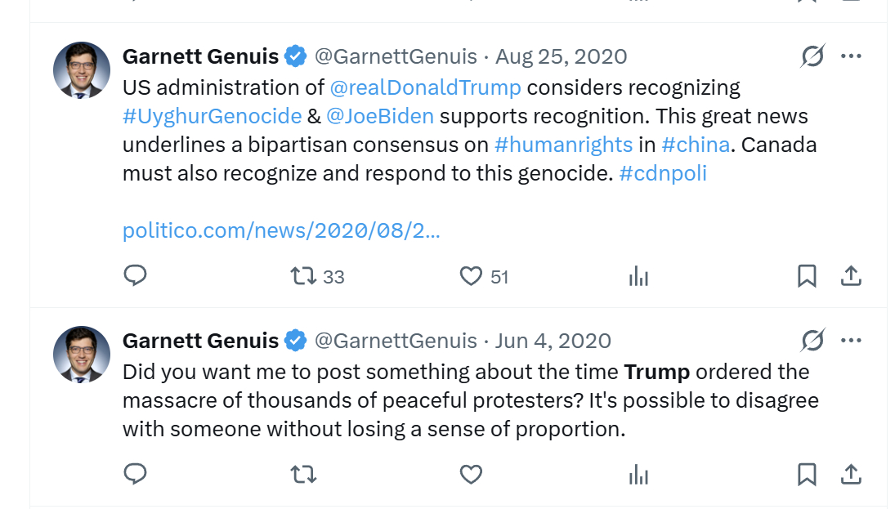Reply to the Aug 25, 2020 tweet
The height and width of the screenshot is (509, 895).
pyautogui.click(x=135, y=276)
